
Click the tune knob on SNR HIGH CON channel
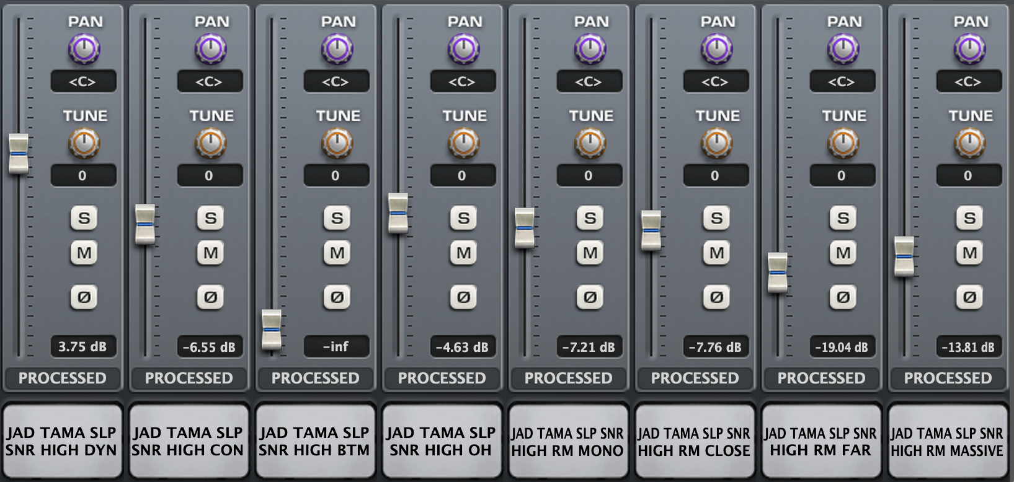coord(210,143)
